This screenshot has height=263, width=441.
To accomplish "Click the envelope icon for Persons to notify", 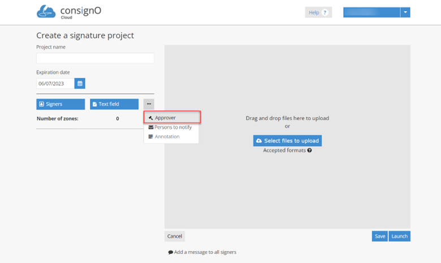I will coord(150,128).
